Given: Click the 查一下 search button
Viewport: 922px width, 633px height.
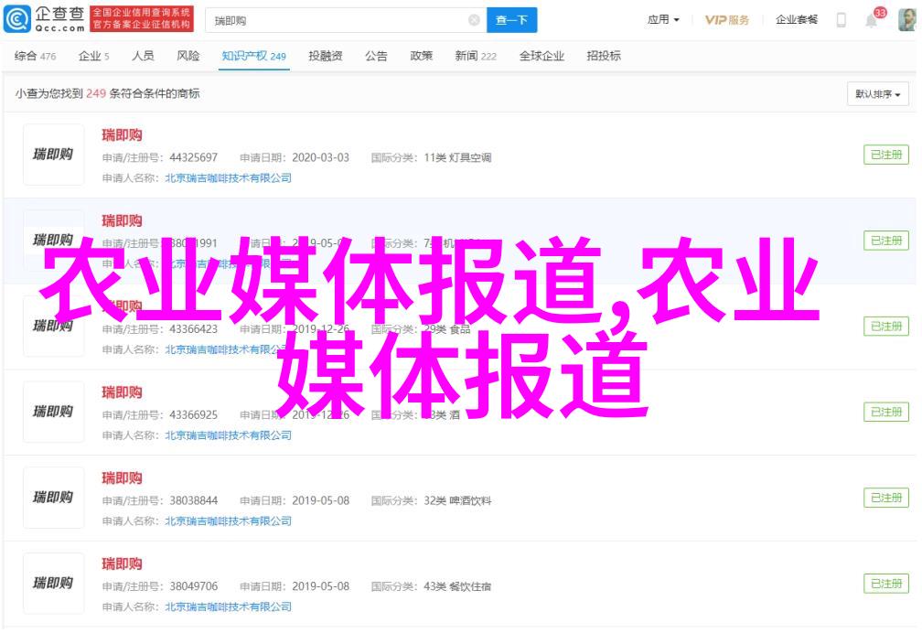Looking at the screenshot, I should [x=511, y=21].
